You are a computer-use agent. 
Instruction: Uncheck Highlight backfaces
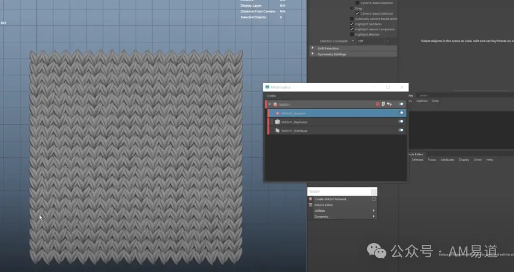click(x=352, y=24)
